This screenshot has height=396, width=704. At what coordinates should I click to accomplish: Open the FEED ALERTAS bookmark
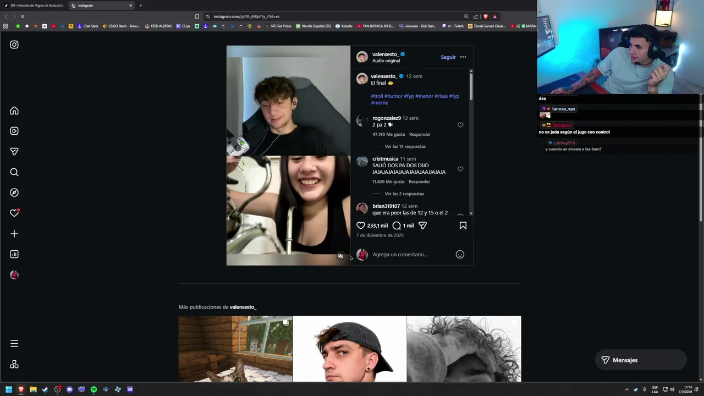click(x=158, y=26)
